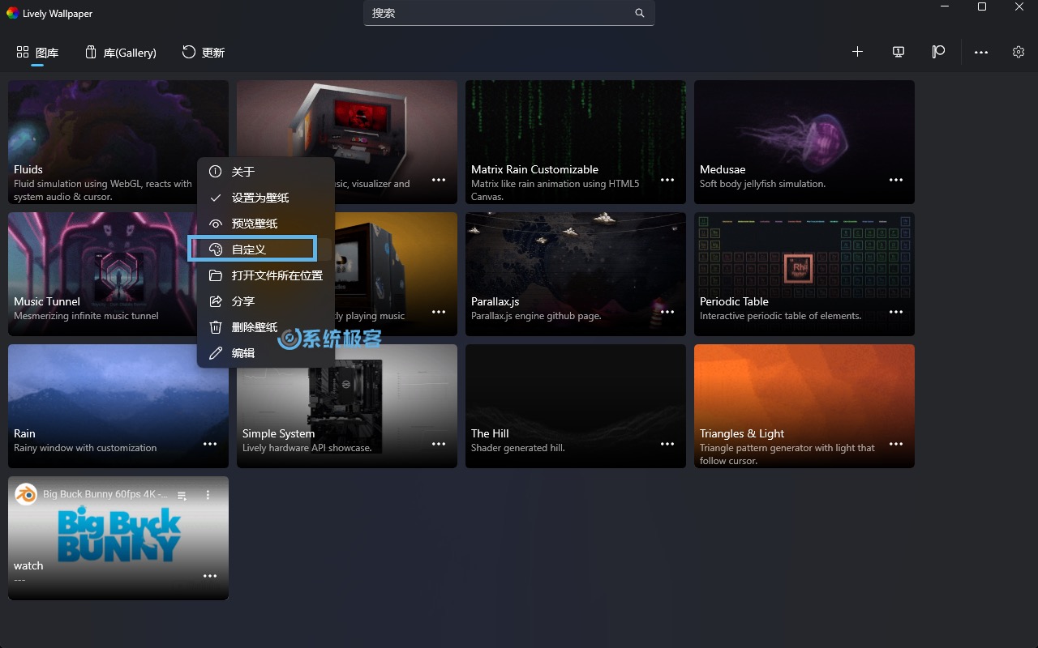This screenshot has width=1038, height=648.
Task: Open more options for Parallax.js wallpaper
Action: pos(667,312)
